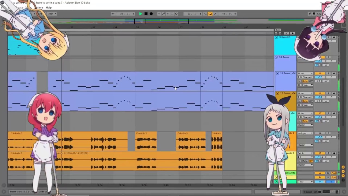Set track 12 monitor to Off
Viewport: 348px width, 196px height.
point(311,101)
